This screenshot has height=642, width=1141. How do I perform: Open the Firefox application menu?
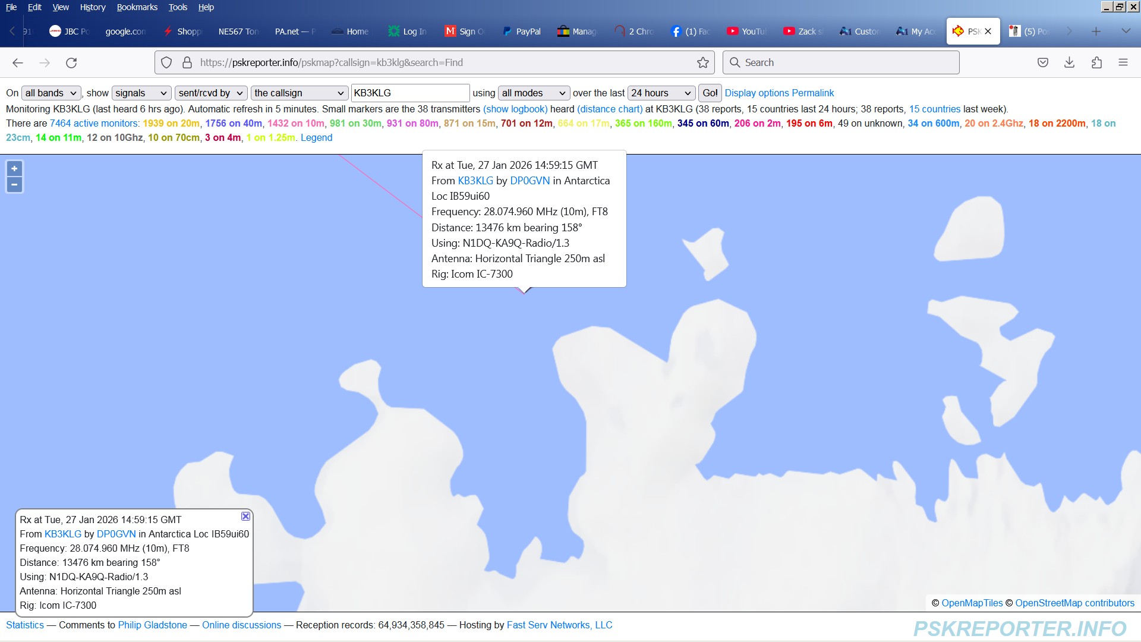click(1123, 62)
